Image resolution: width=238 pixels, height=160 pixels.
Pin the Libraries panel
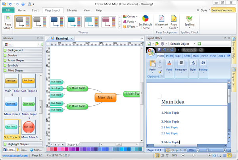pos(38,38)
